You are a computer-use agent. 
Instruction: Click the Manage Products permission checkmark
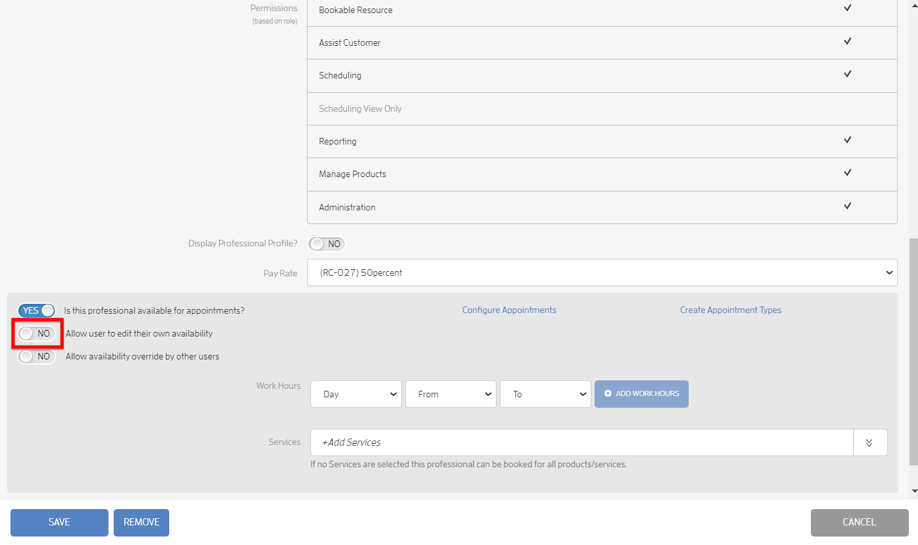click(847, 173)
